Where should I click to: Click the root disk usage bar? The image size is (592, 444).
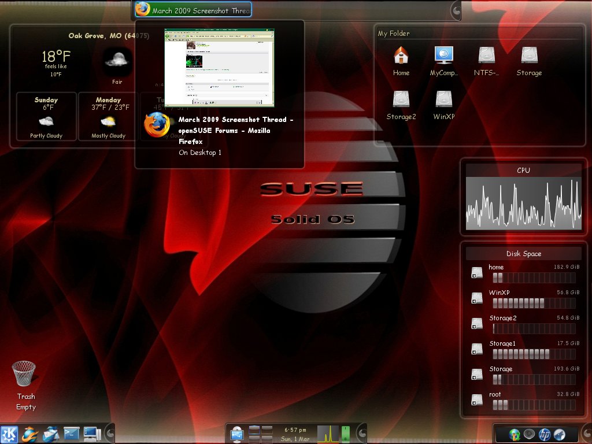tap(534, 405)
